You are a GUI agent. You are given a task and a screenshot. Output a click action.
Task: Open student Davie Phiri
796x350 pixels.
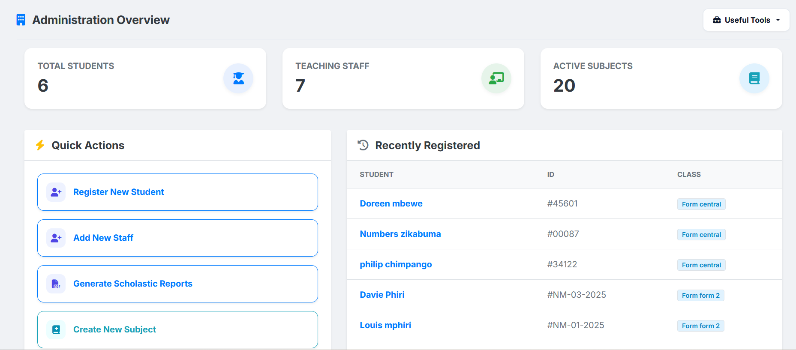pos(382,295)
